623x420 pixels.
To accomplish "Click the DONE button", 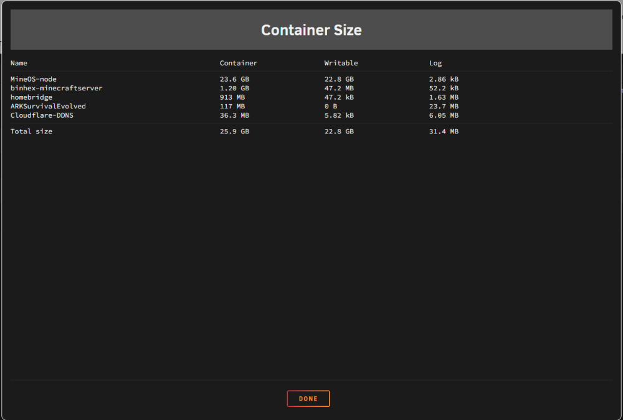I will (x=308, y=399).
